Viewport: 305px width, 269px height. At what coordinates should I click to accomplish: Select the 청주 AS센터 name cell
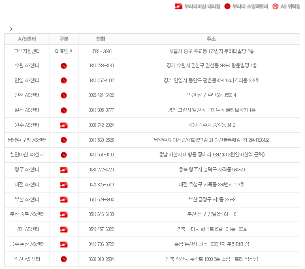(x=27, y=170)
